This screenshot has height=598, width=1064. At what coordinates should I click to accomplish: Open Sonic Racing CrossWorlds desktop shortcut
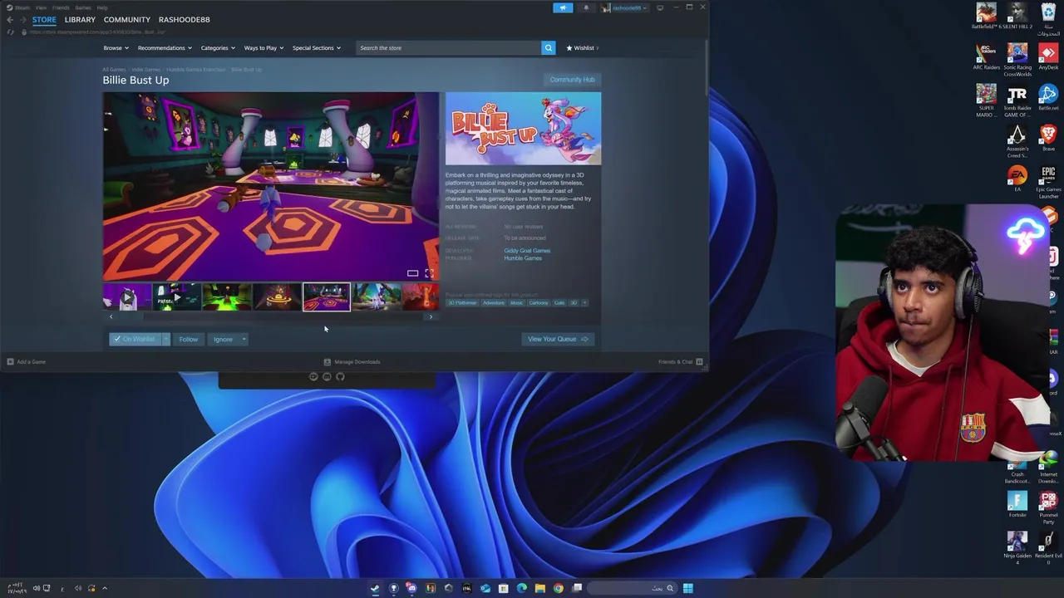tap(1017, 61)
